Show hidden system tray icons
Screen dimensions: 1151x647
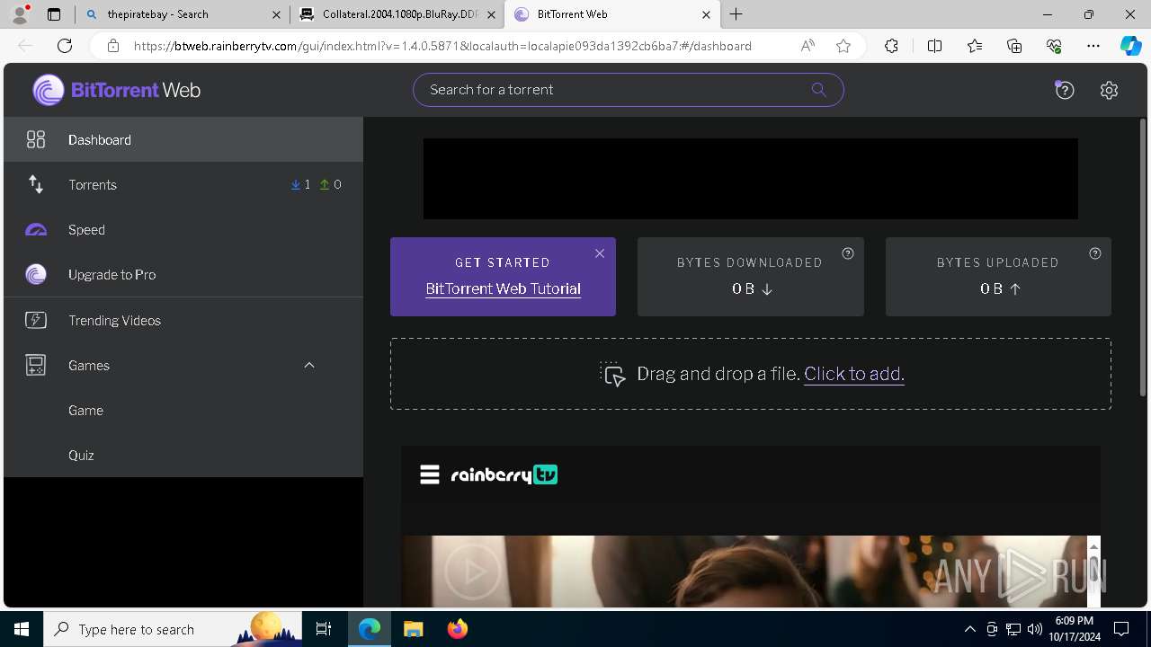tap(970, 629)
